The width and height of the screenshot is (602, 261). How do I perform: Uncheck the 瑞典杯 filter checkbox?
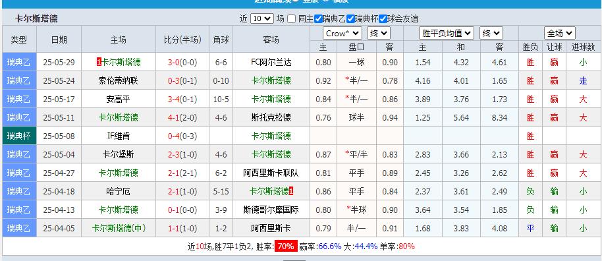coord(350,18)
